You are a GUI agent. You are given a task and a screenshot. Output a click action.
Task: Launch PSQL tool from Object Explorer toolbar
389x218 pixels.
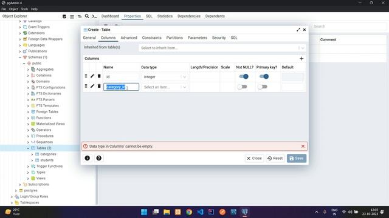tap(94, 16)
